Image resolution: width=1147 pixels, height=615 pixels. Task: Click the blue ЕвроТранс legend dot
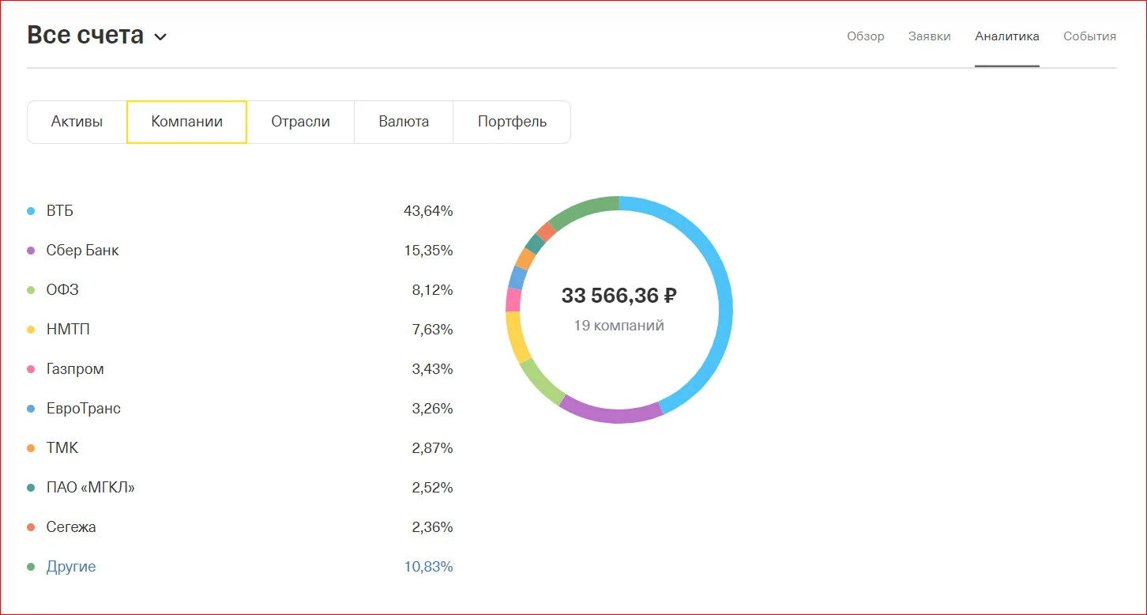point(31,409)
